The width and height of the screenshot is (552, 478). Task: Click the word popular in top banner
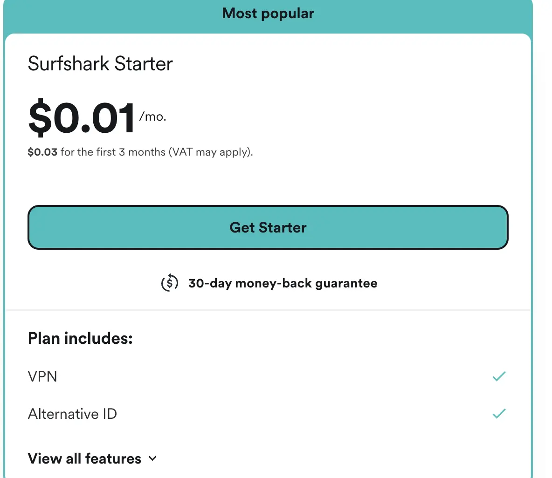288,14
